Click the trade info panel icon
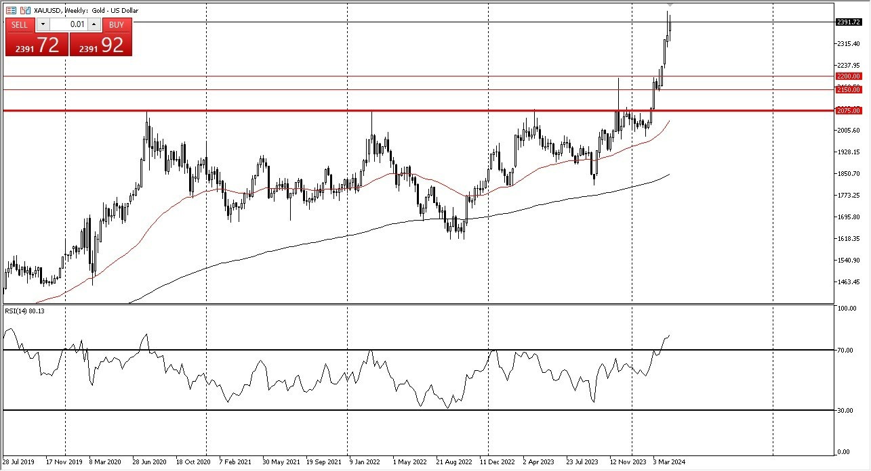This screenshot has width=871, height=471. point(12,10)
